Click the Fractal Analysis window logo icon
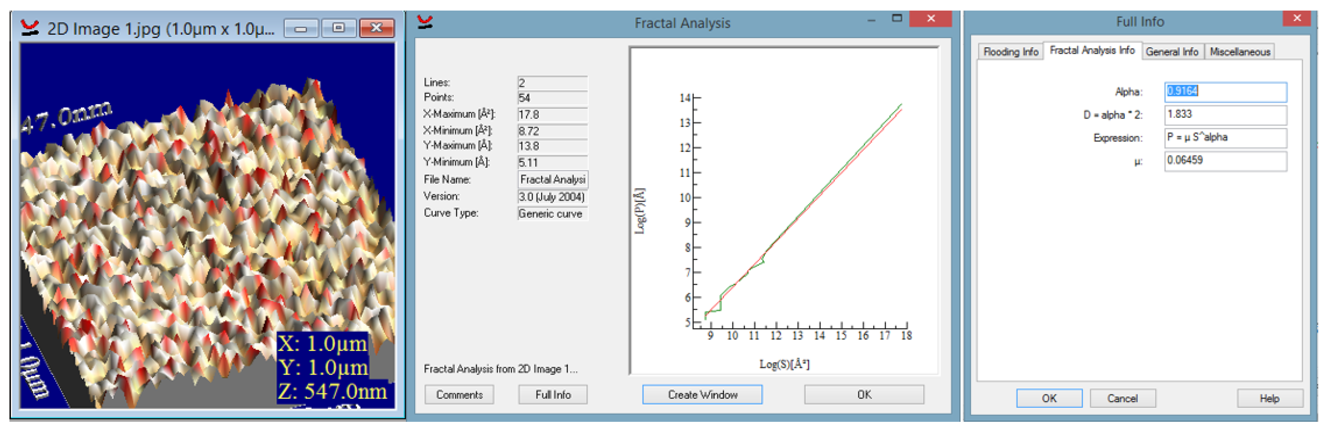The width and height of the screenshot is (1327, 432). tap(425, 22)
